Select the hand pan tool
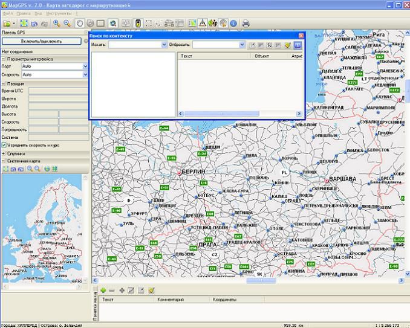This screenshot has width=410, height=328. (x=79, y=24)
